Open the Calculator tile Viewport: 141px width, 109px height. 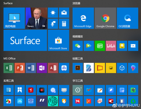coord(64,24)
